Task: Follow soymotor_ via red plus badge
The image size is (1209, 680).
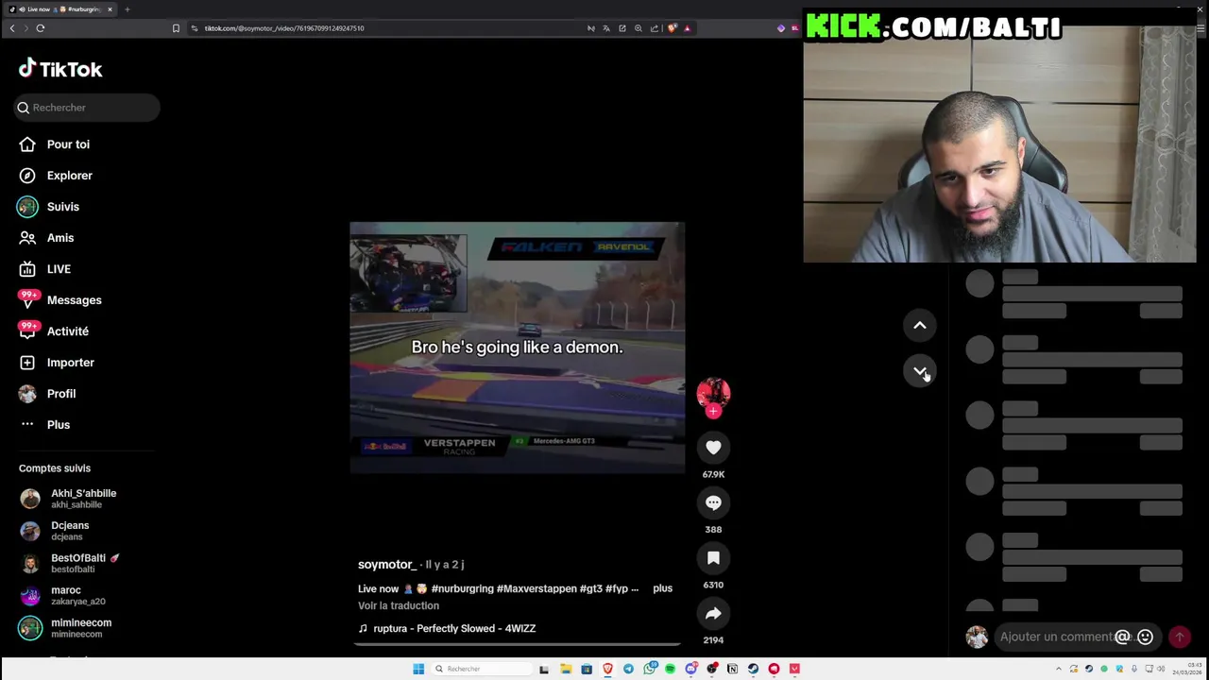Action: 713,412
